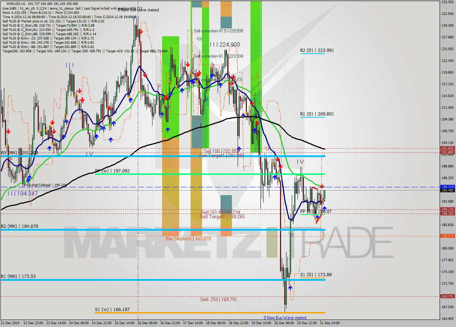Click the 'R2 (MN) | 184.678' label

pos(19,226)
